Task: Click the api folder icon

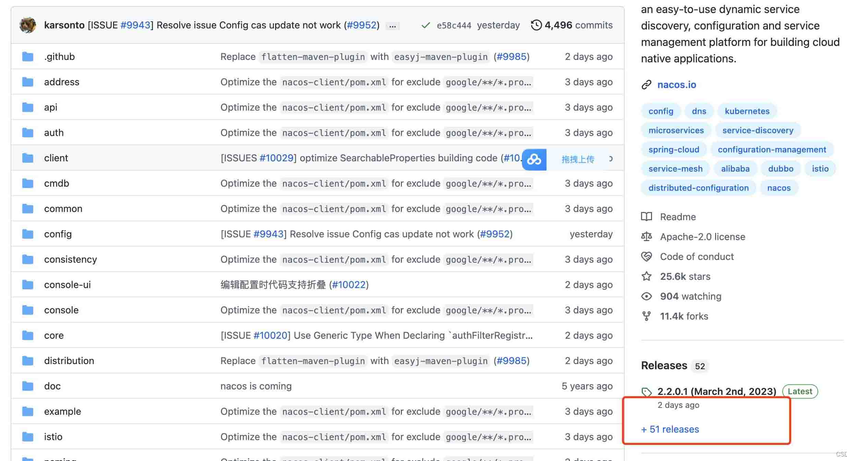Action: pyautogui.click(x=28, y=107)
